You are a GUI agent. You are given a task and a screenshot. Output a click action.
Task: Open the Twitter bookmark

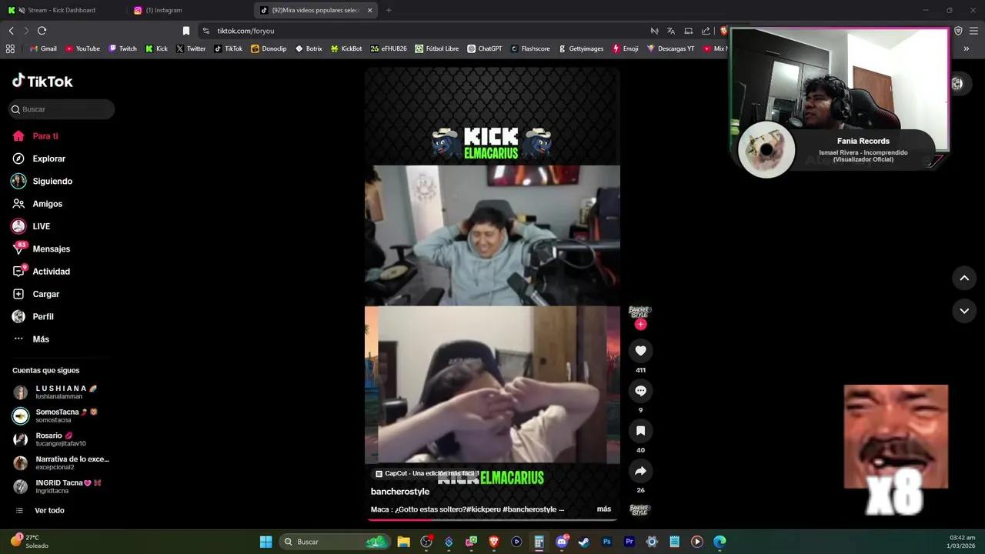pos(191,48)
